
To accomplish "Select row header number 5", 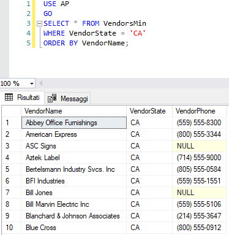I will (x=12, y=169).
